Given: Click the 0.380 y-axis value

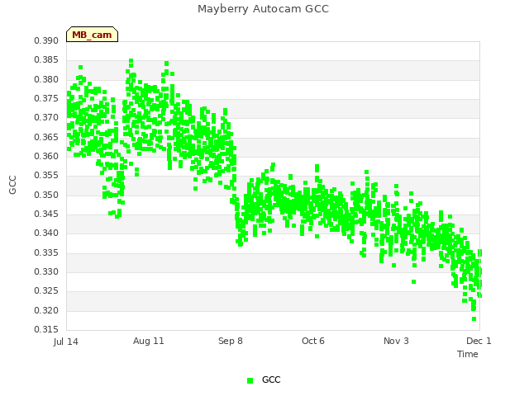Looking at the screenshot, I should tap(46, 79).
